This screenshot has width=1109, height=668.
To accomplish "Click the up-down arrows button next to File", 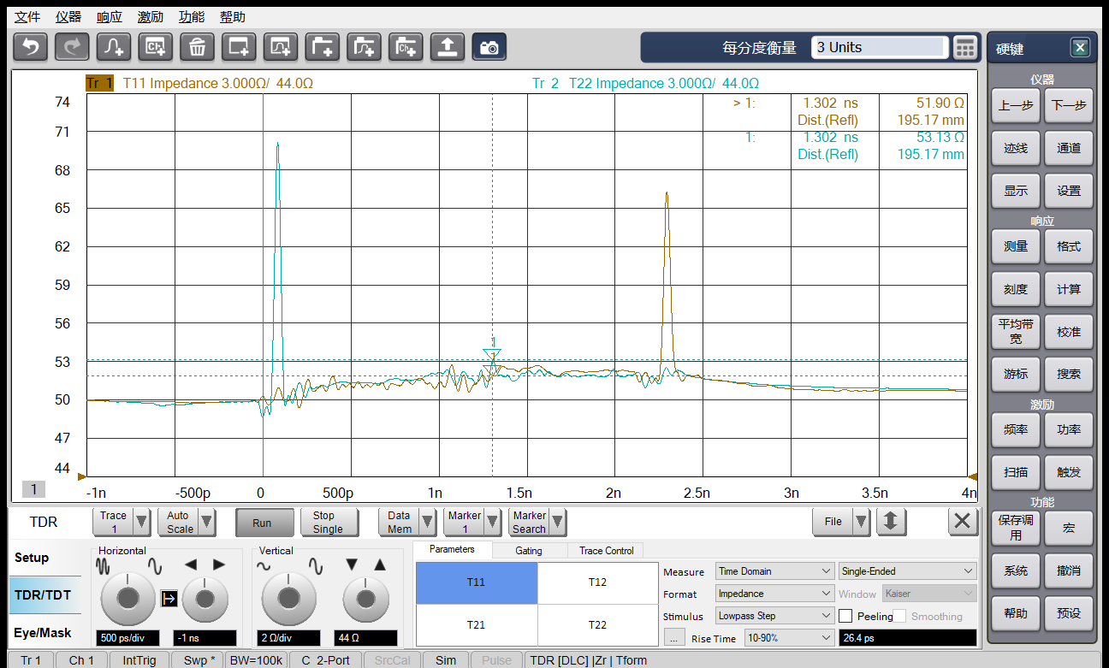I will coord(891,521).
